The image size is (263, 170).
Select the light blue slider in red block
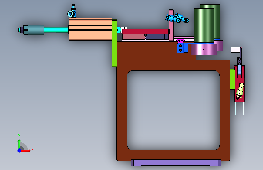pos(239,70)
